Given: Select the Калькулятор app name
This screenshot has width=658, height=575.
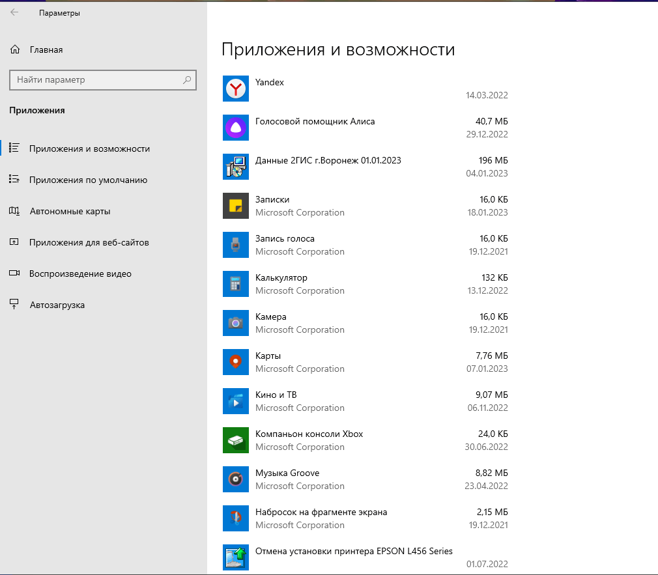Looking at the screenshot, I should click(x=281, y=277).
